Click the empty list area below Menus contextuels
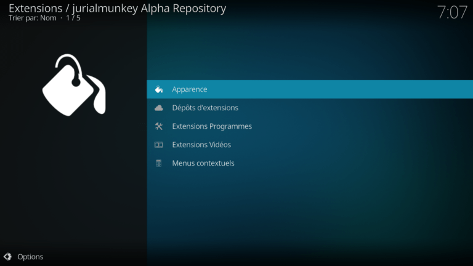473x266 pixels. click(x=308, y=209)
